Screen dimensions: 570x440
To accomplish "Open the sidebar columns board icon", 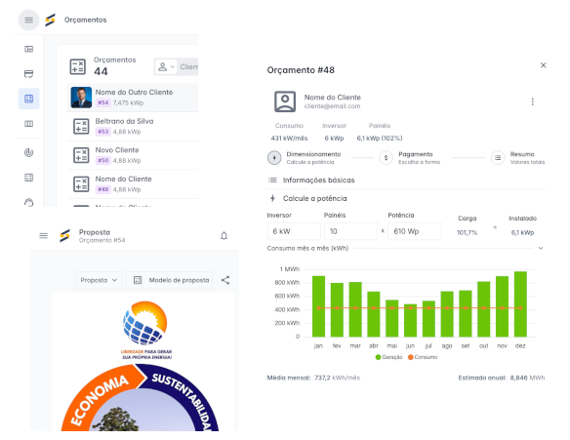I will point(28,124).
